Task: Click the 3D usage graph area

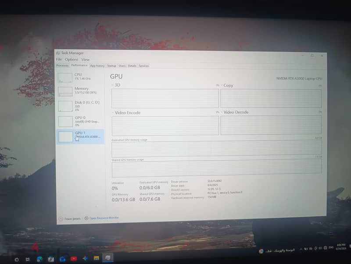Action: 165,98
